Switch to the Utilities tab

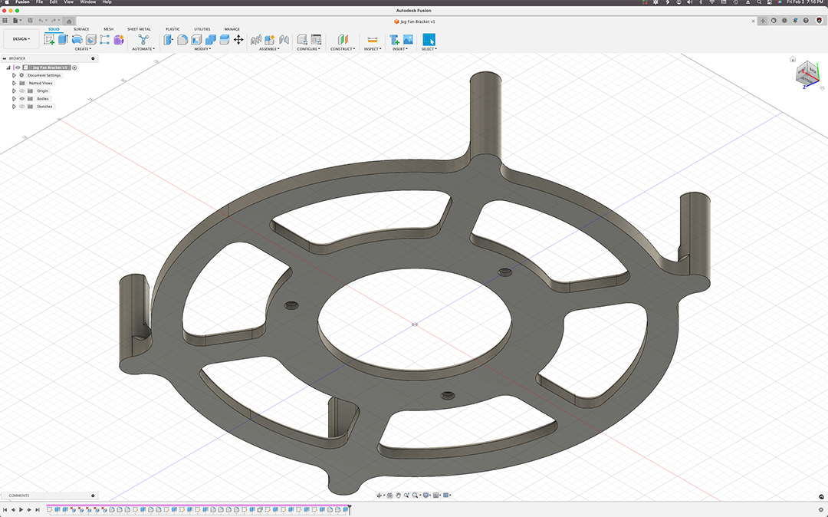[x=202, y=29]
